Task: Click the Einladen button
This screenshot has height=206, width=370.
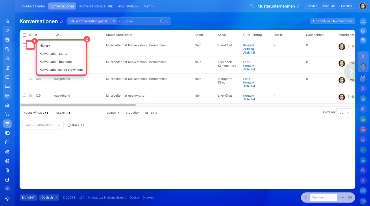Action: 311,6
